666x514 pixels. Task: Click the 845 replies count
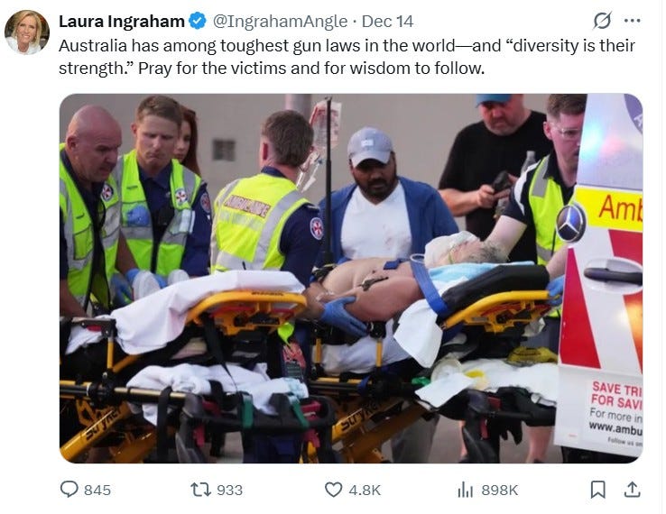97,491
